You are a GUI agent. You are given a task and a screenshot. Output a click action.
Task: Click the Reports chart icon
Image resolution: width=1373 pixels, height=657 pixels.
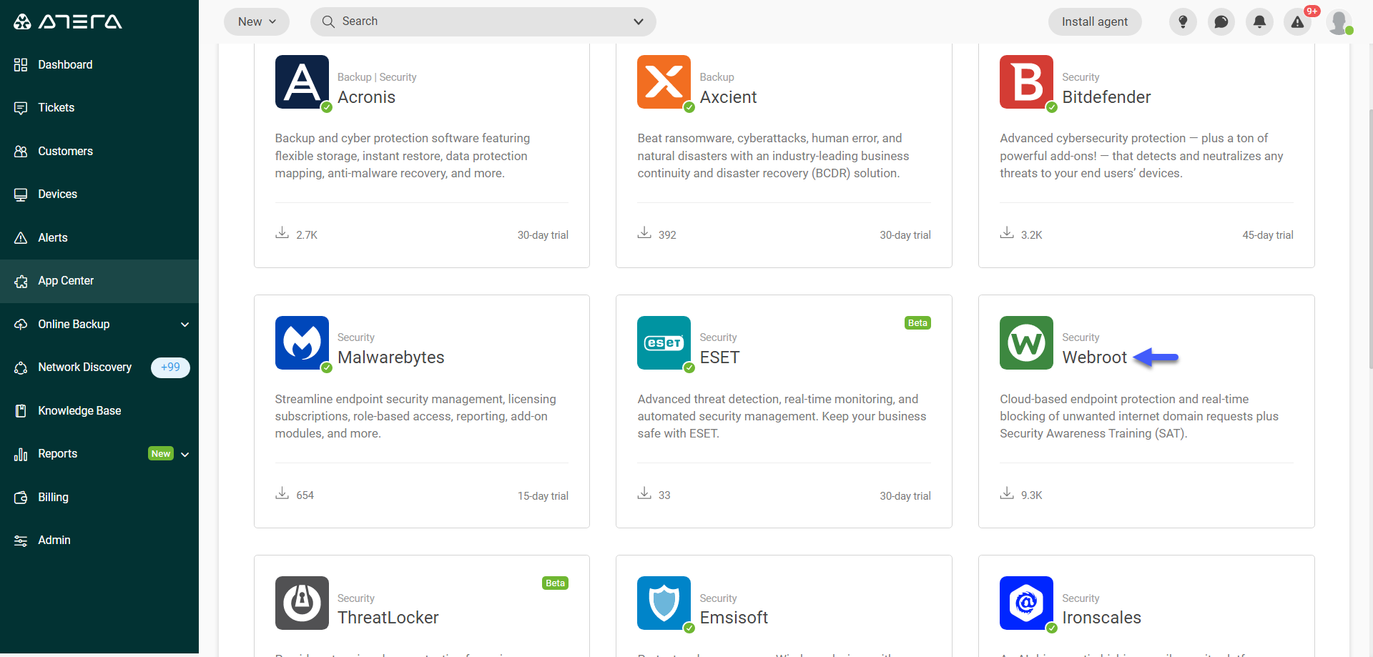point(21,455)
